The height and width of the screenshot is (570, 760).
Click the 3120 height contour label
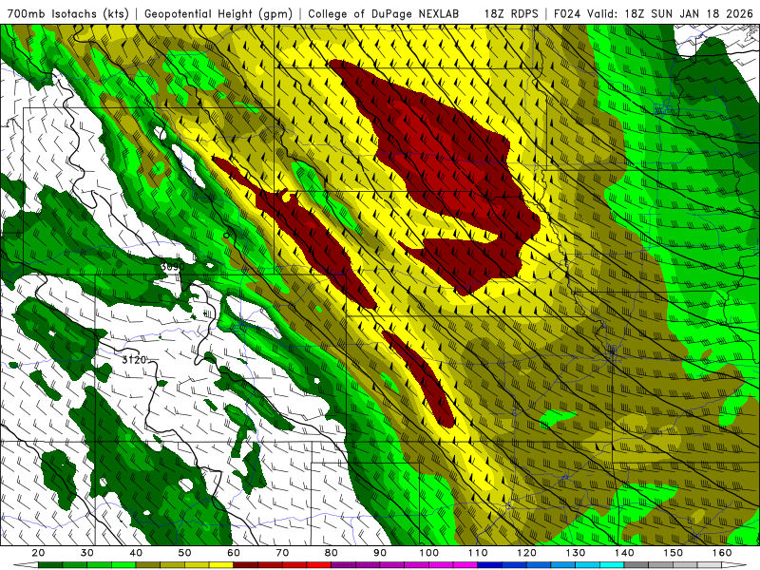134,360
